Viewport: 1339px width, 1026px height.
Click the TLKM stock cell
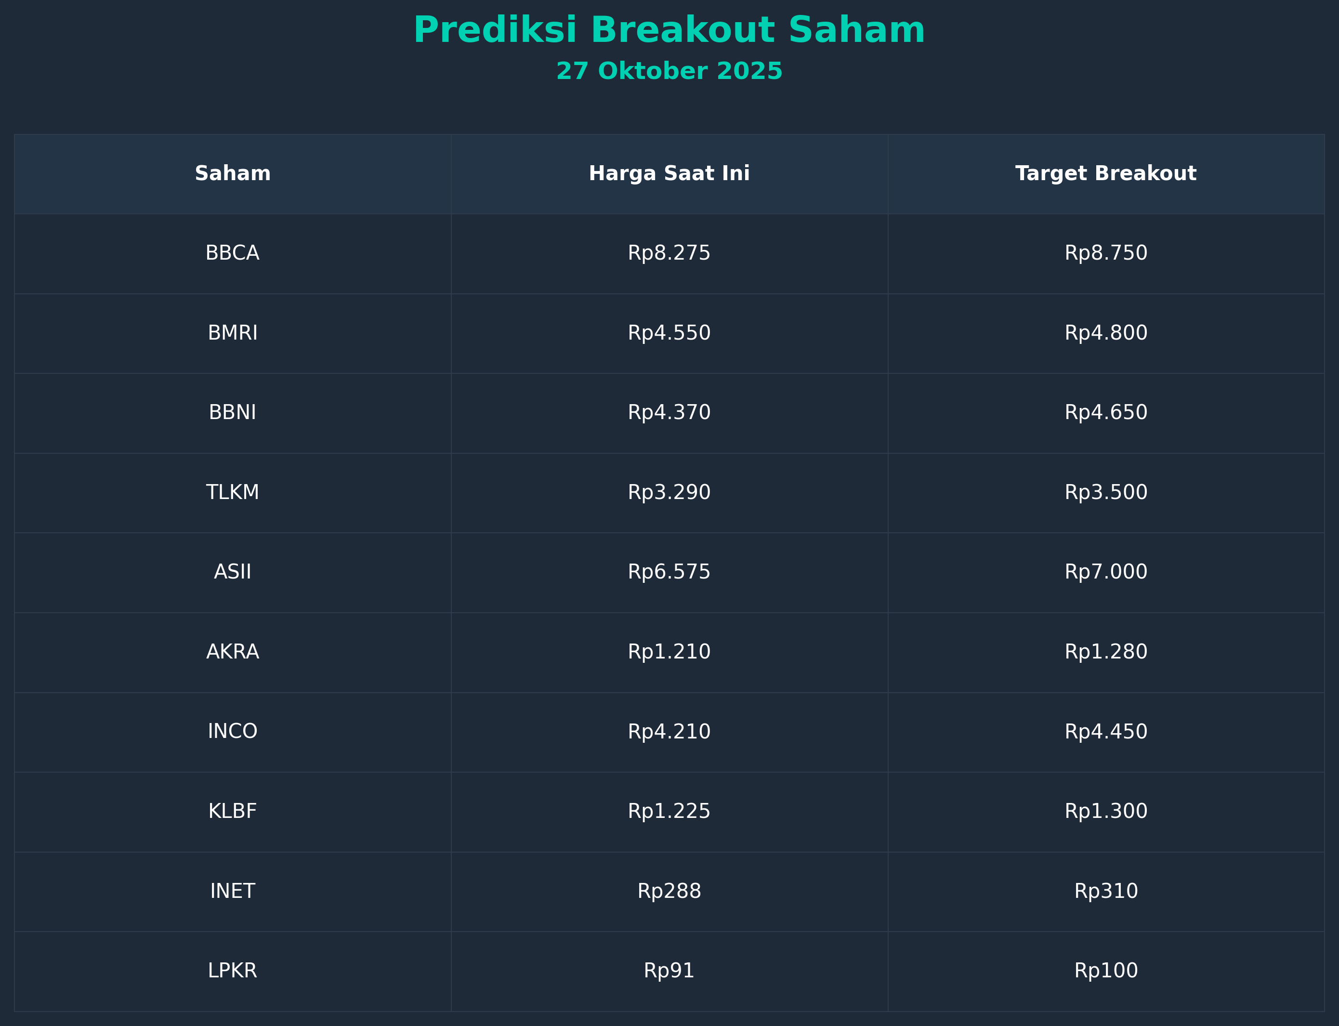point(233,493)
